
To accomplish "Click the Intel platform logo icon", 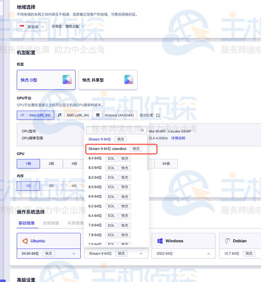I will point(23,115).
